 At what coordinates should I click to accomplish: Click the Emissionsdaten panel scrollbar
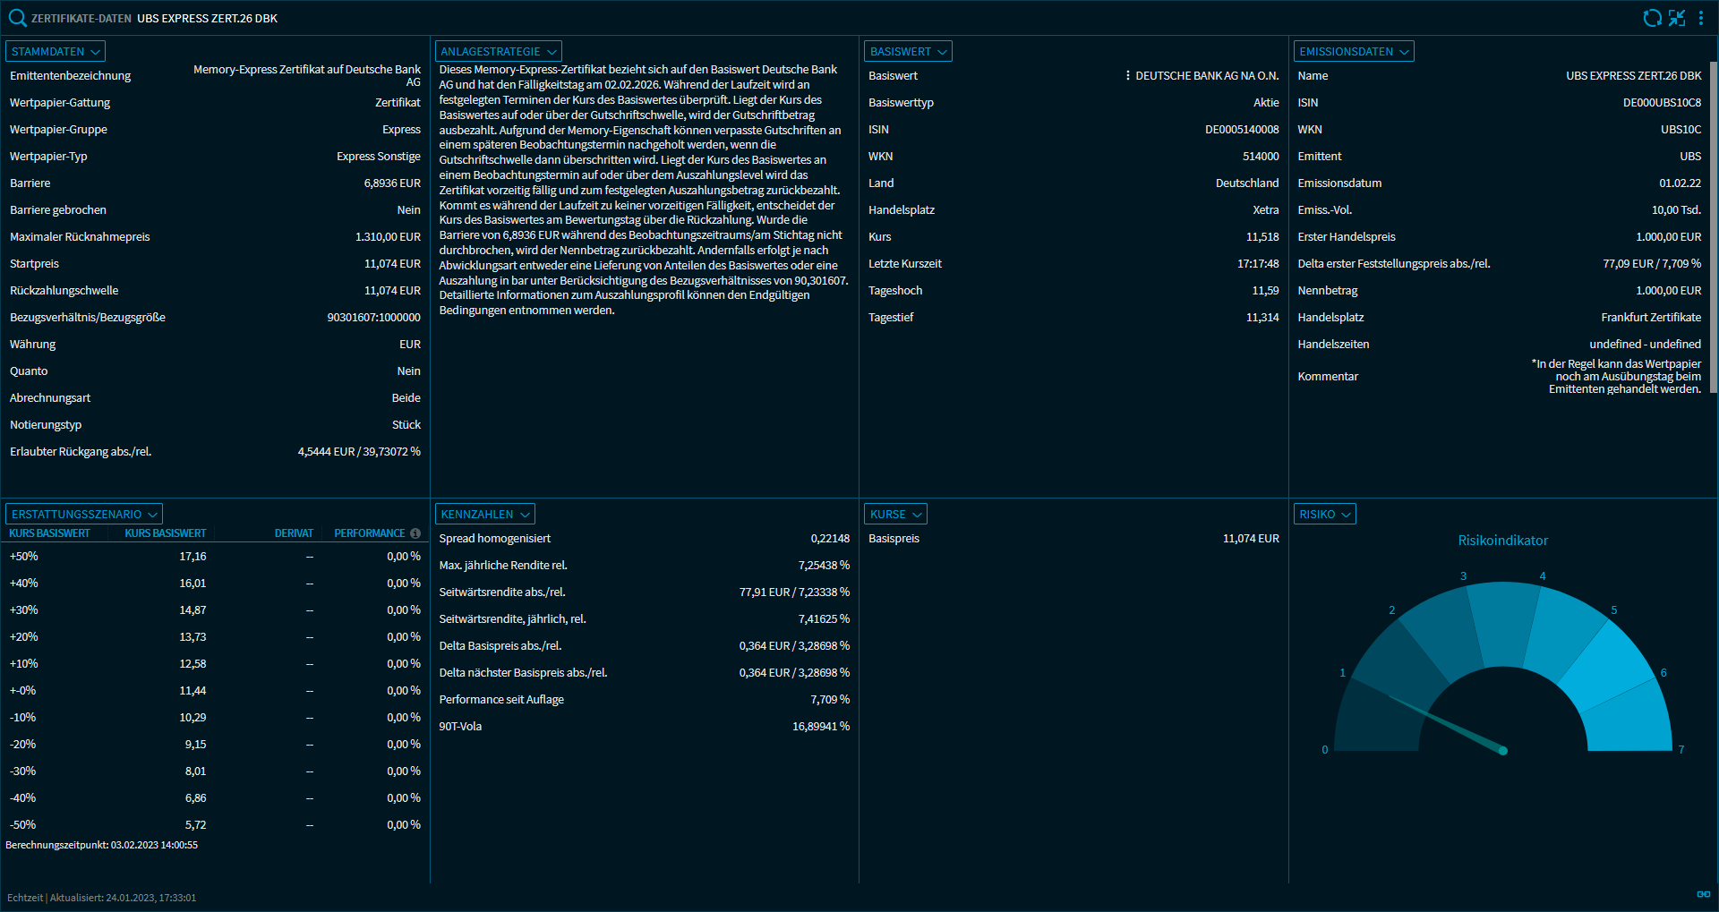point(1713,224)
